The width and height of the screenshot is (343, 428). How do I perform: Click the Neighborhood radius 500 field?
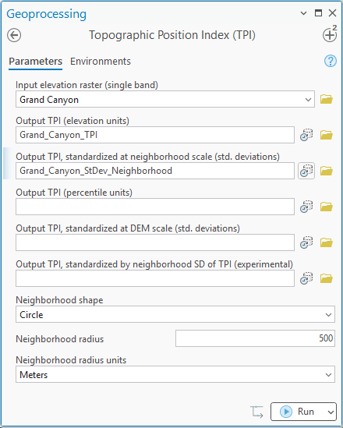[255, 338]
